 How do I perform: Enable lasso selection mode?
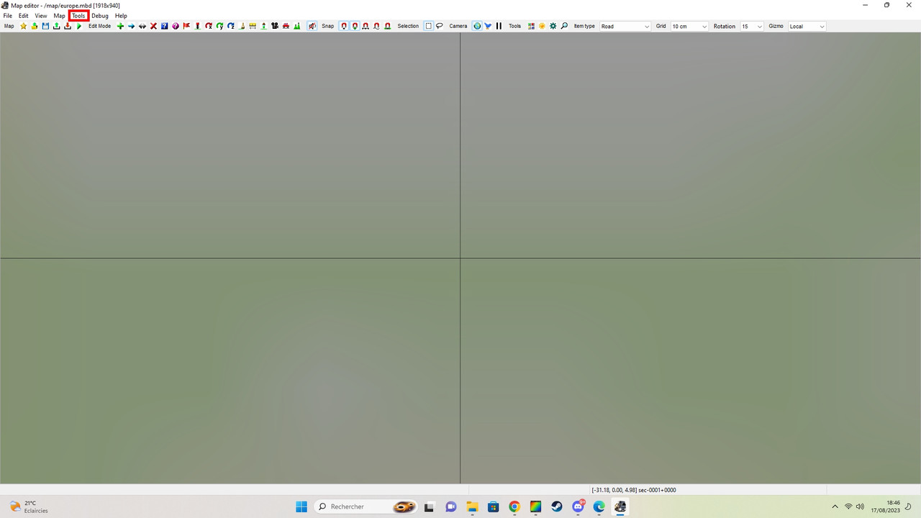(x=440, y=26)
